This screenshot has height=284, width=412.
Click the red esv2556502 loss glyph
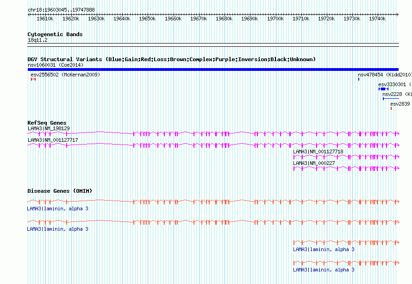click(x=33, y=79)
